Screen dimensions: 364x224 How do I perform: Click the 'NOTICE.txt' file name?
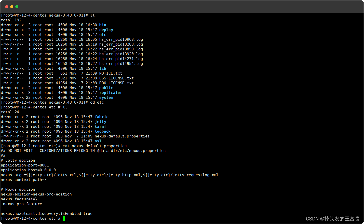111,73
